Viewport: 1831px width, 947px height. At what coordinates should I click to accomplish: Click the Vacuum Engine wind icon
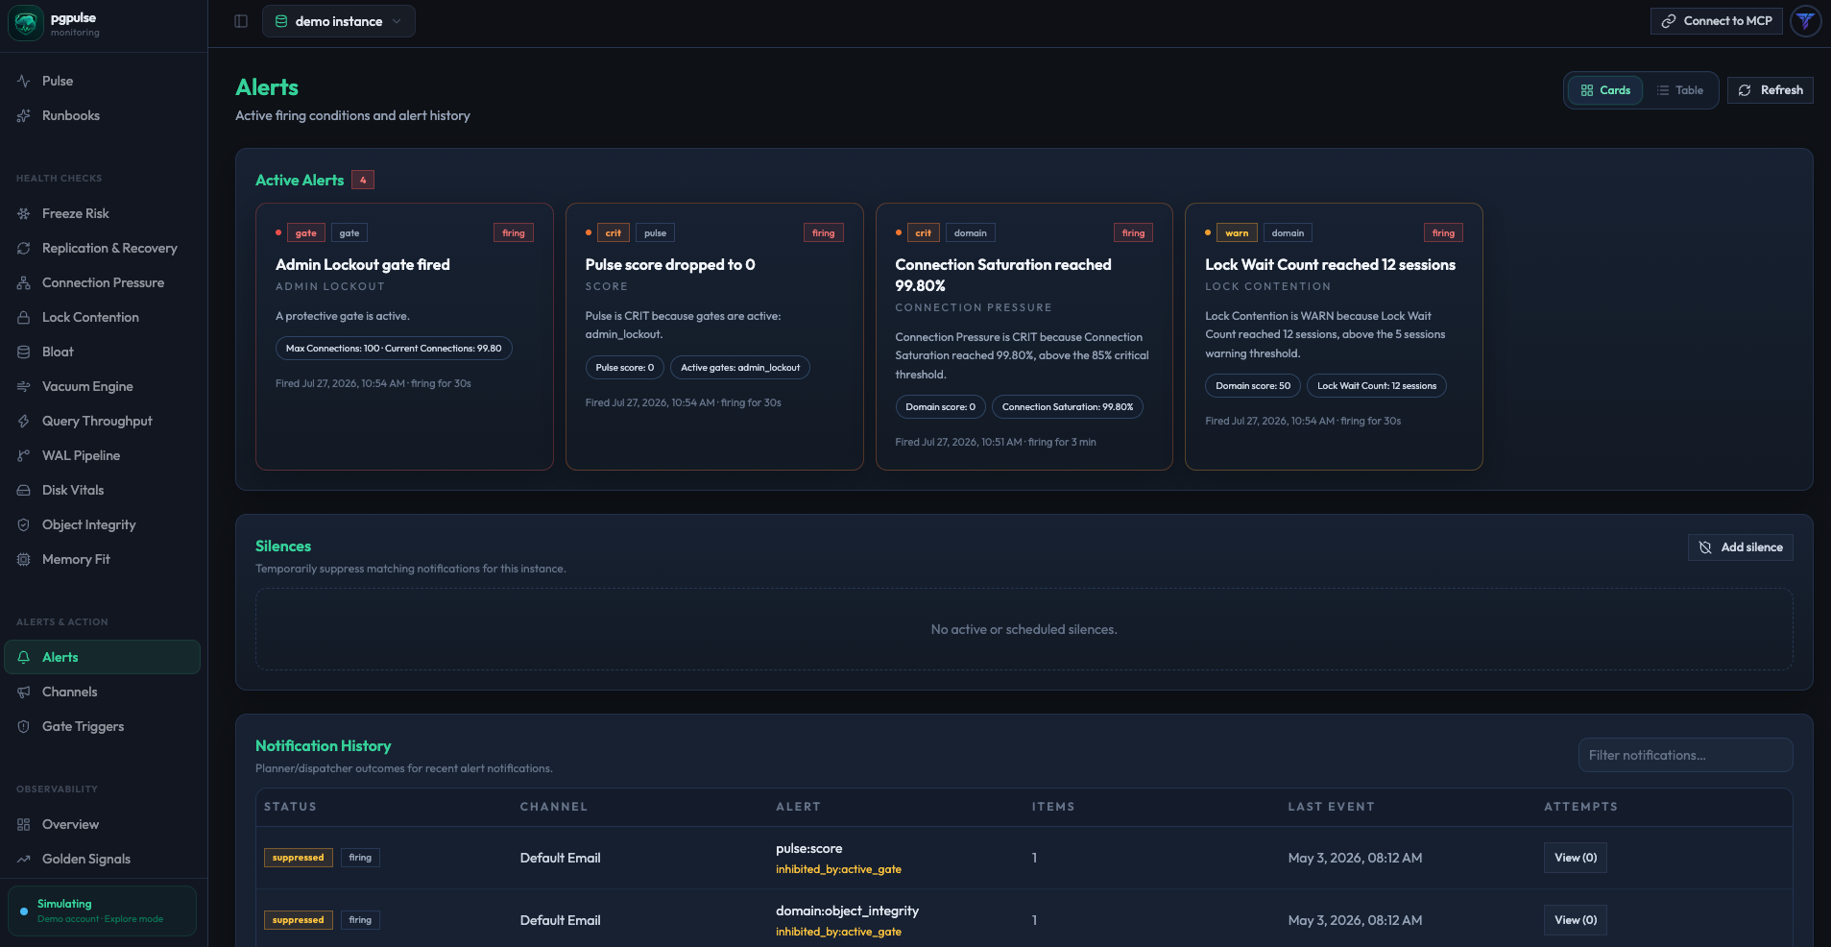[x=24, y=386]
